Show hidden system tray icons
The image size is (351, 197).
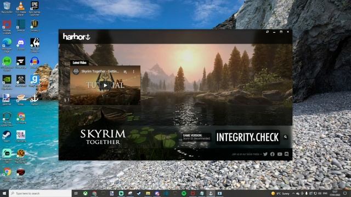(x=293, y=193)
